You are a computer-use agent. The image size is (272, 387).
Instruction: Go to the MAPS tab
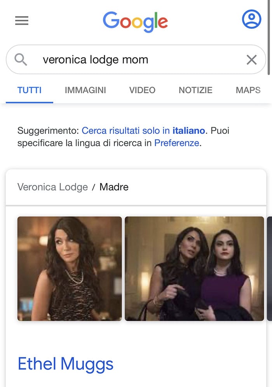tap(248, 90)
